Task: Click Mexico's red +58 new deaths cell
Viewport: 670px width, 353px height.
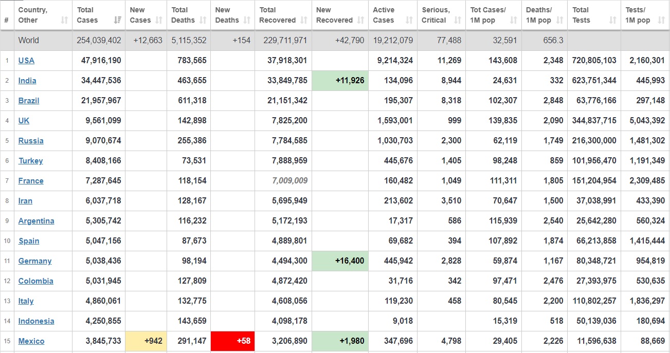Action: [233, 341]
